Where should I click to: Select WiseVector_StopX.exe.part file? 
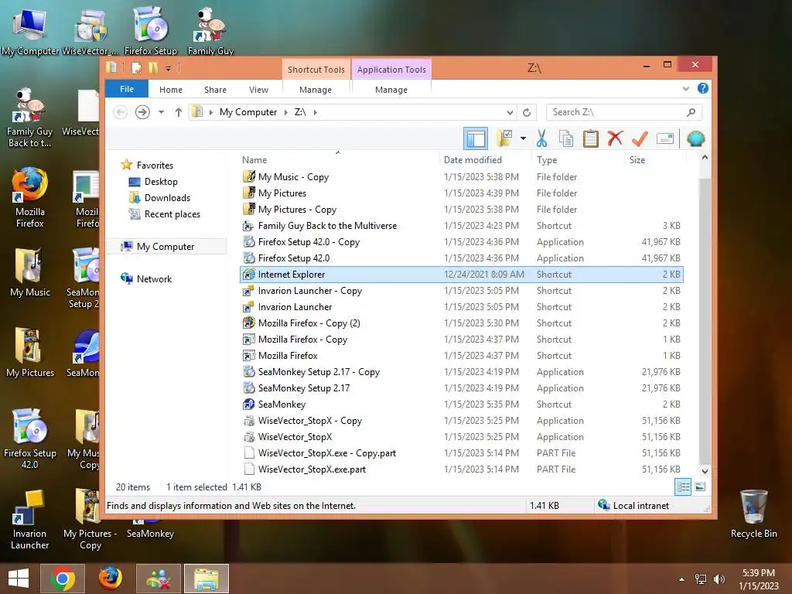coord(461,469)
